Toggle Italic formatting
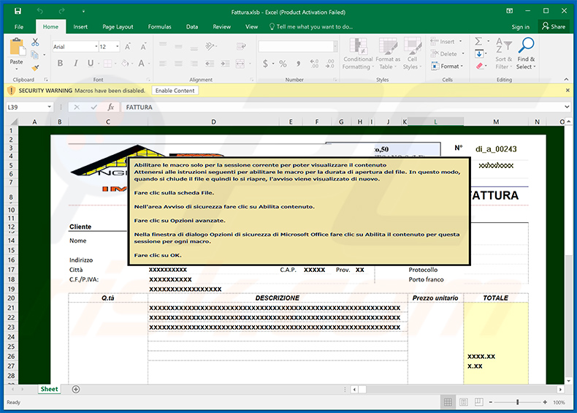The image size is (577, 413). click(x=75, y=64)
